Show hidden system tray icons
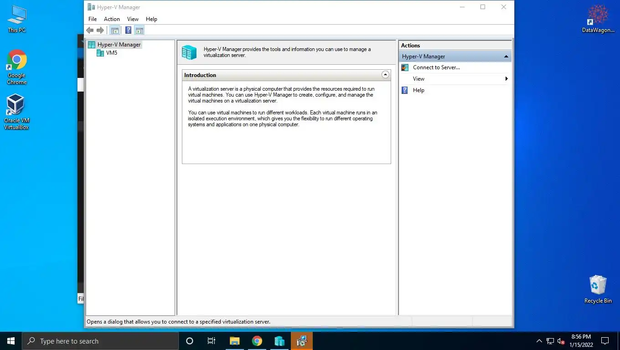The width and height of the screenshot is (620, 350). [539, 341]
